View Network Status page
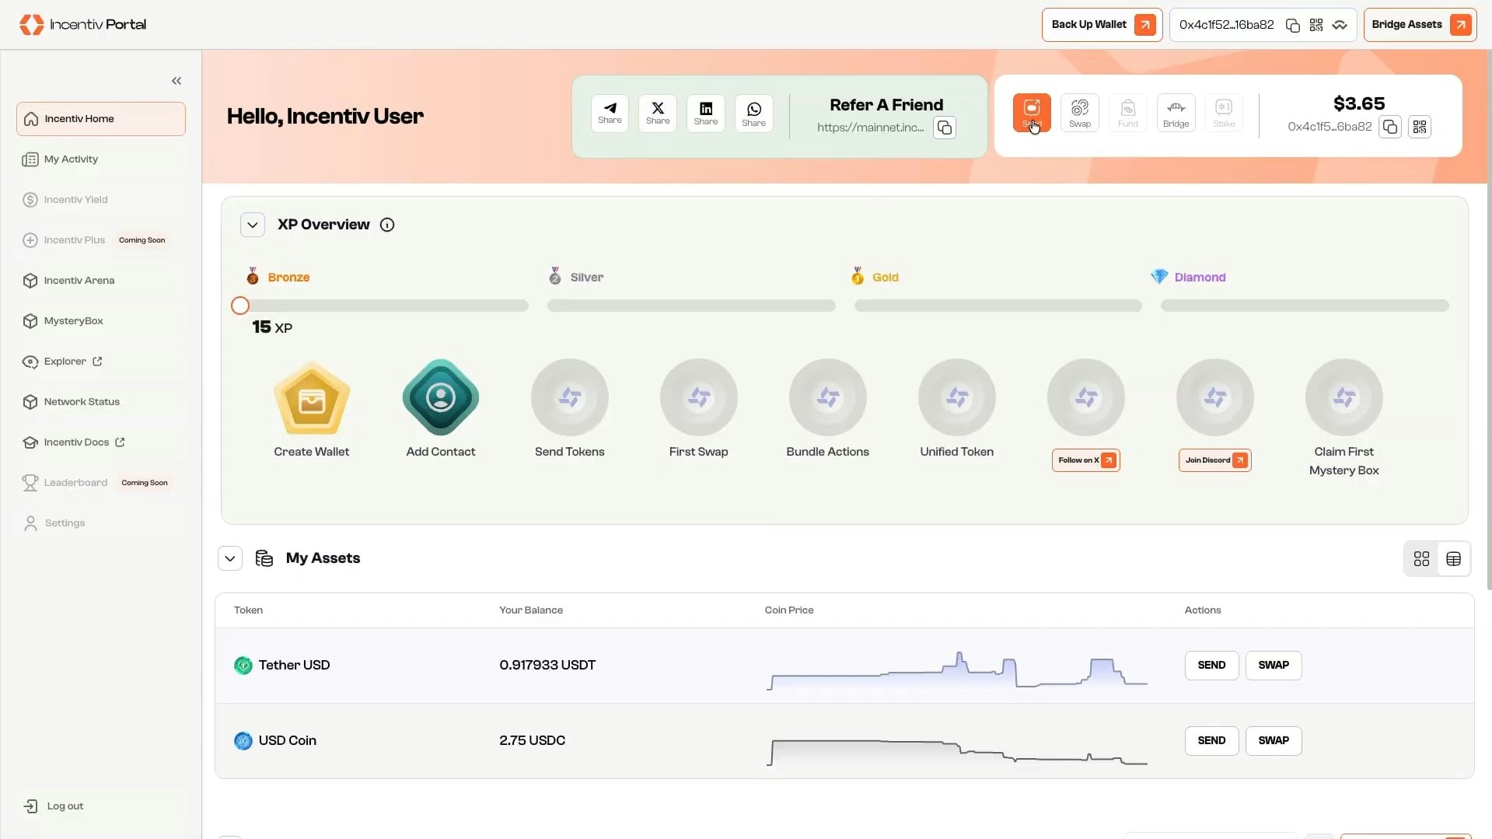This screenshot has width=1492, height=839. click(x=101, y=402)
